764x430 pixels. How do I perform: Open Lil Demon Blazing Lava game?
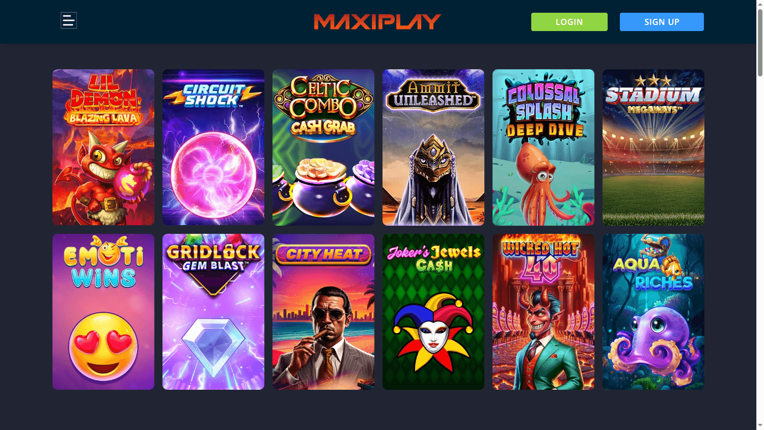point(103,147)
